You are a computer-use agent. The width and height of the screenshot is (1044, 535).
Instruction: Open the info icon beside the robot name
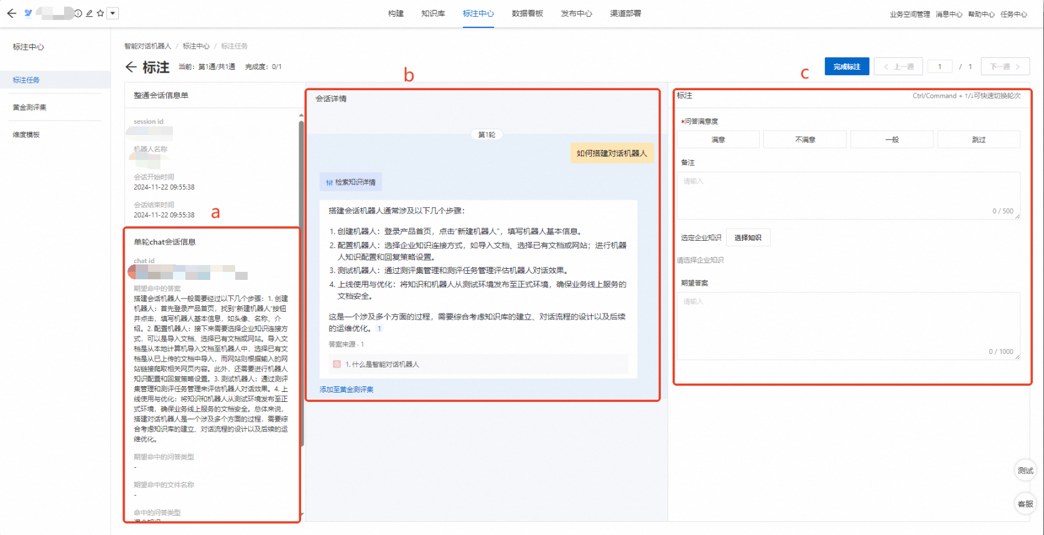[x=78, y=13]
